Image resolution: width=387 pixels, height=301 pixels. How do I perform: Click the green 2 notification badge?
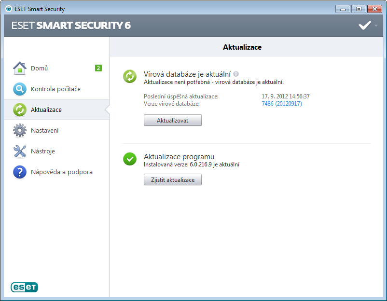(98, 68)
